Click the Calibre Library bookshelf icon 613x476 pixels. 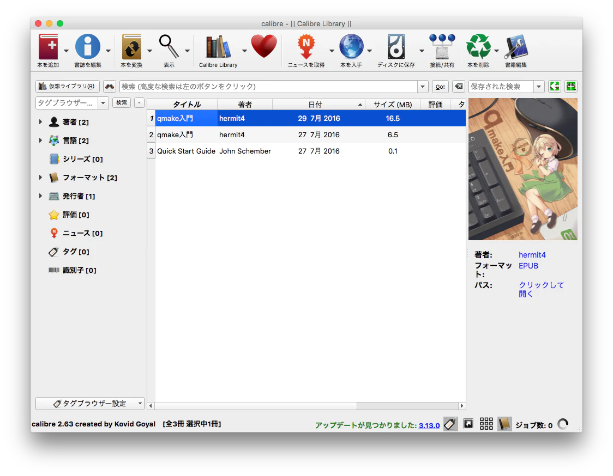(x=218, y=47)
